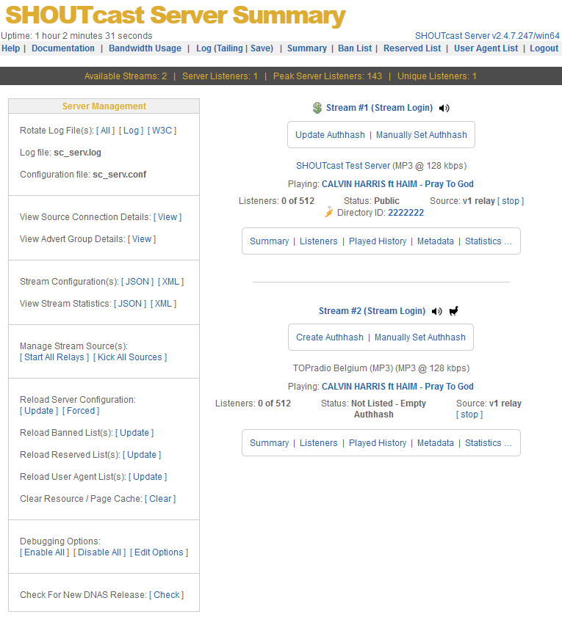562x617 pixels.
Task: Go to the User Agent List
Action: pos(486,48)
